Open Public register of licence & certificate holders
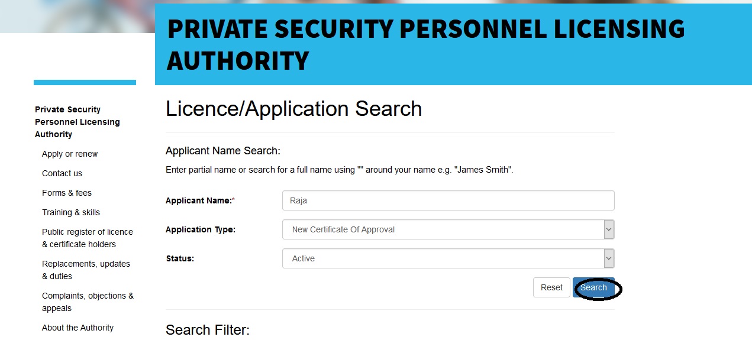The image size is (752, 340). (x=87, y=238)
